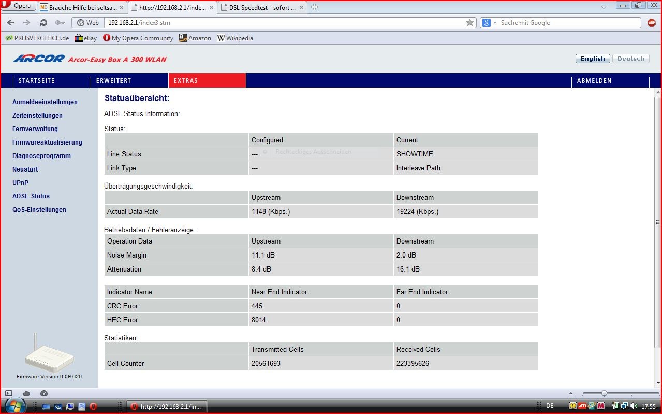Click the SHOWTIME line status value
662x414 pixels.
tap(415, 154)
